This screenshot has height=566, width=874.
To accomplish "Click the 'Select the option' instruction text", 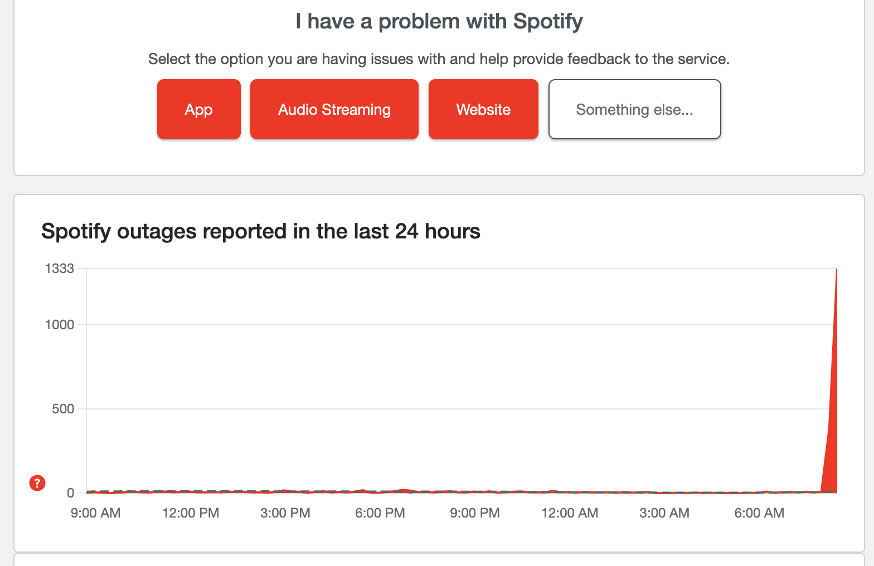I will 439,59.
